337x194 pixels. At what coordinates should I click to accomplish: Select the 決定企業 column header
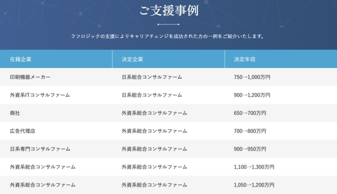(x=132, y=59)
